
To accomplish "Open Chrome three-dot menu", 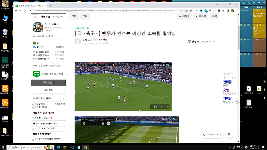I will (237, 11).
